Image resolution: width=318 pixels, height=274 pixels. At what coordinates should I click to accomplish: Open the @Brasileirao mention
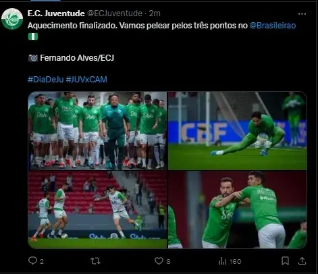tap(273, 26)
